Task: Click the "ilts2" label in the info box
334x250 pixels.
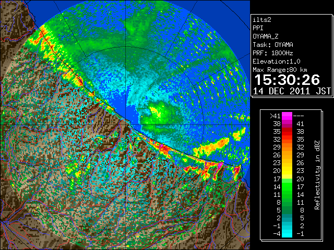Action: pos(262,20)
